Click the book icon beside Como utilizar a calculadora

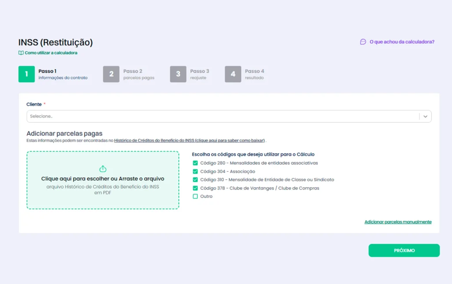(x=21, y=53)
